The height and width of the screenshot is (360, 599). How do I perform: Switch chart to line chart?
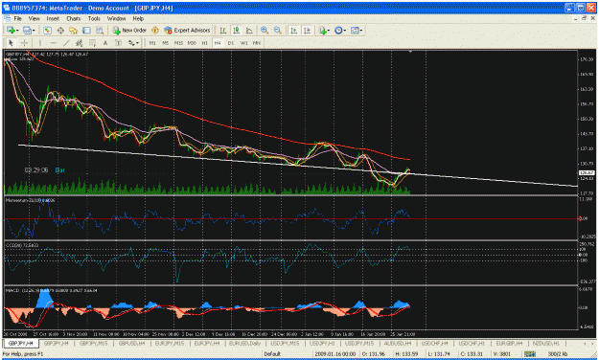point(249,30)
